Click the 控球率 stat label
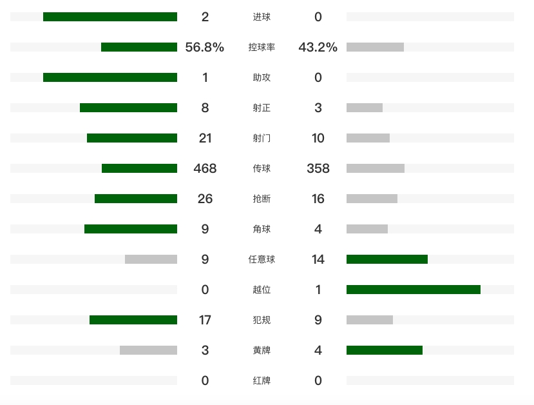 tap(262, 47)
